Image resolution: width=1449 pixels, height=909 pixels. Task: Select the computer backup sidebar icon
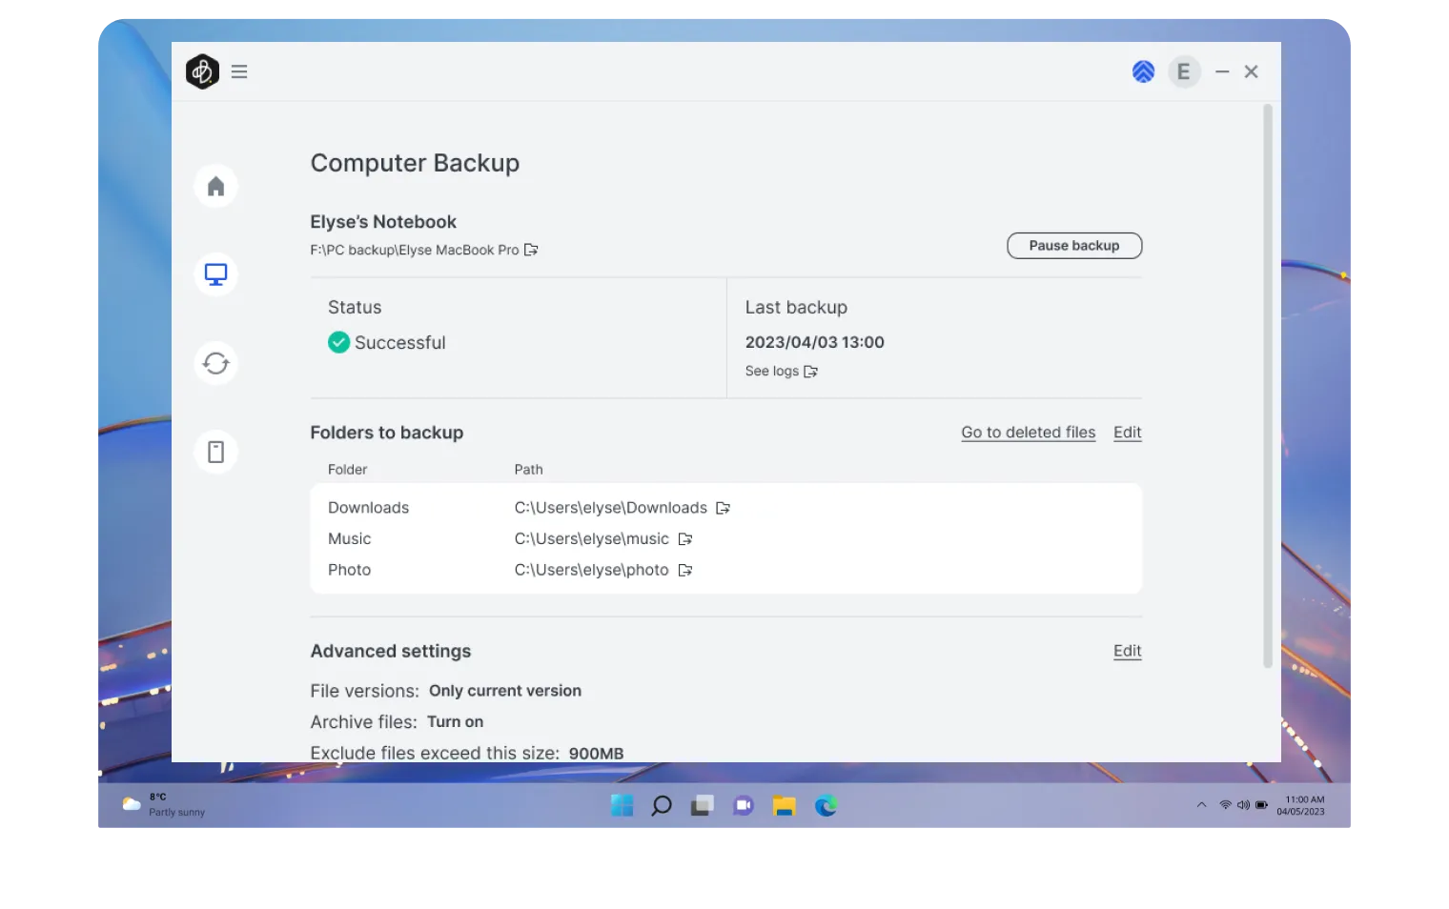(215, 274)
